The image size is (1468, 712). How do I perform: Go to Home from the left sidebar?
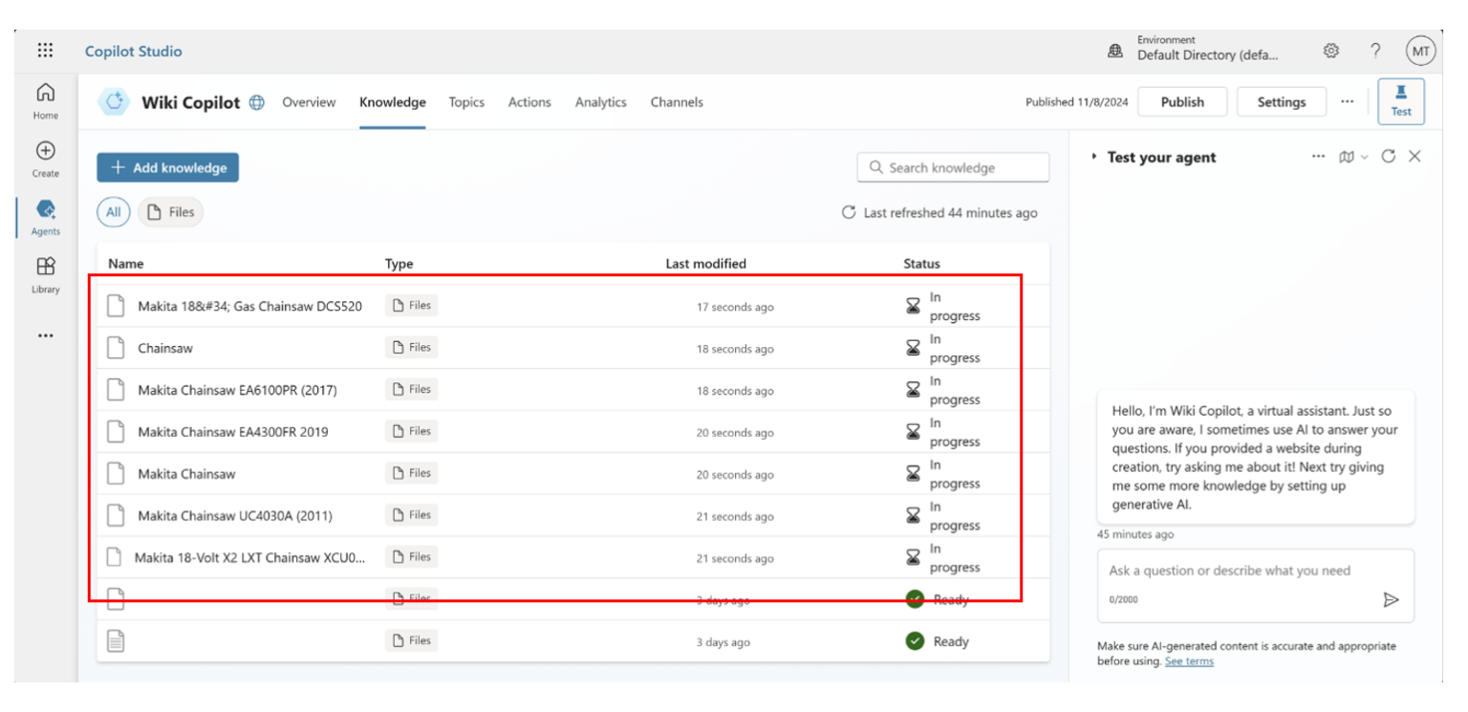(44, 98)
